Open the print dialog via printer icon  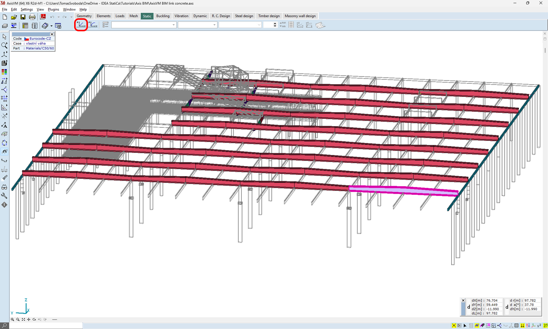pos(32,17)
